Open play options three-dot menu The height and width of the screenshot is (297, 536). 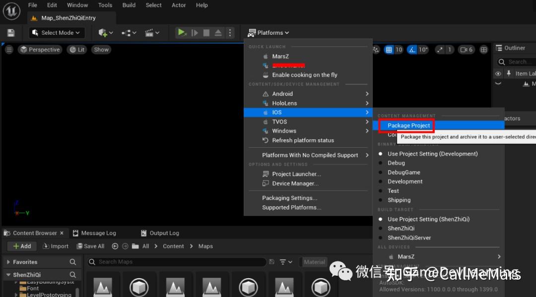click(x=230, y=33)
